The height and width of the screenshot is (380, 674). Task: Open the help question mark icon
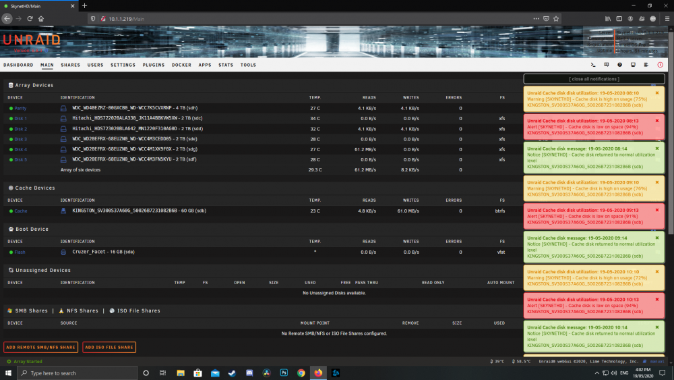(620, 65)
